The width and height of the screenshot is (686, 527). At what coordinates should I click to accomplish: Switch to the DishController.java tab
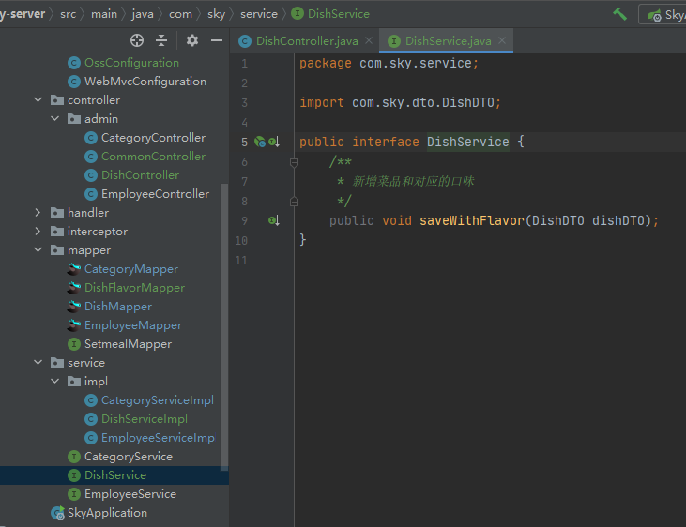307,41
